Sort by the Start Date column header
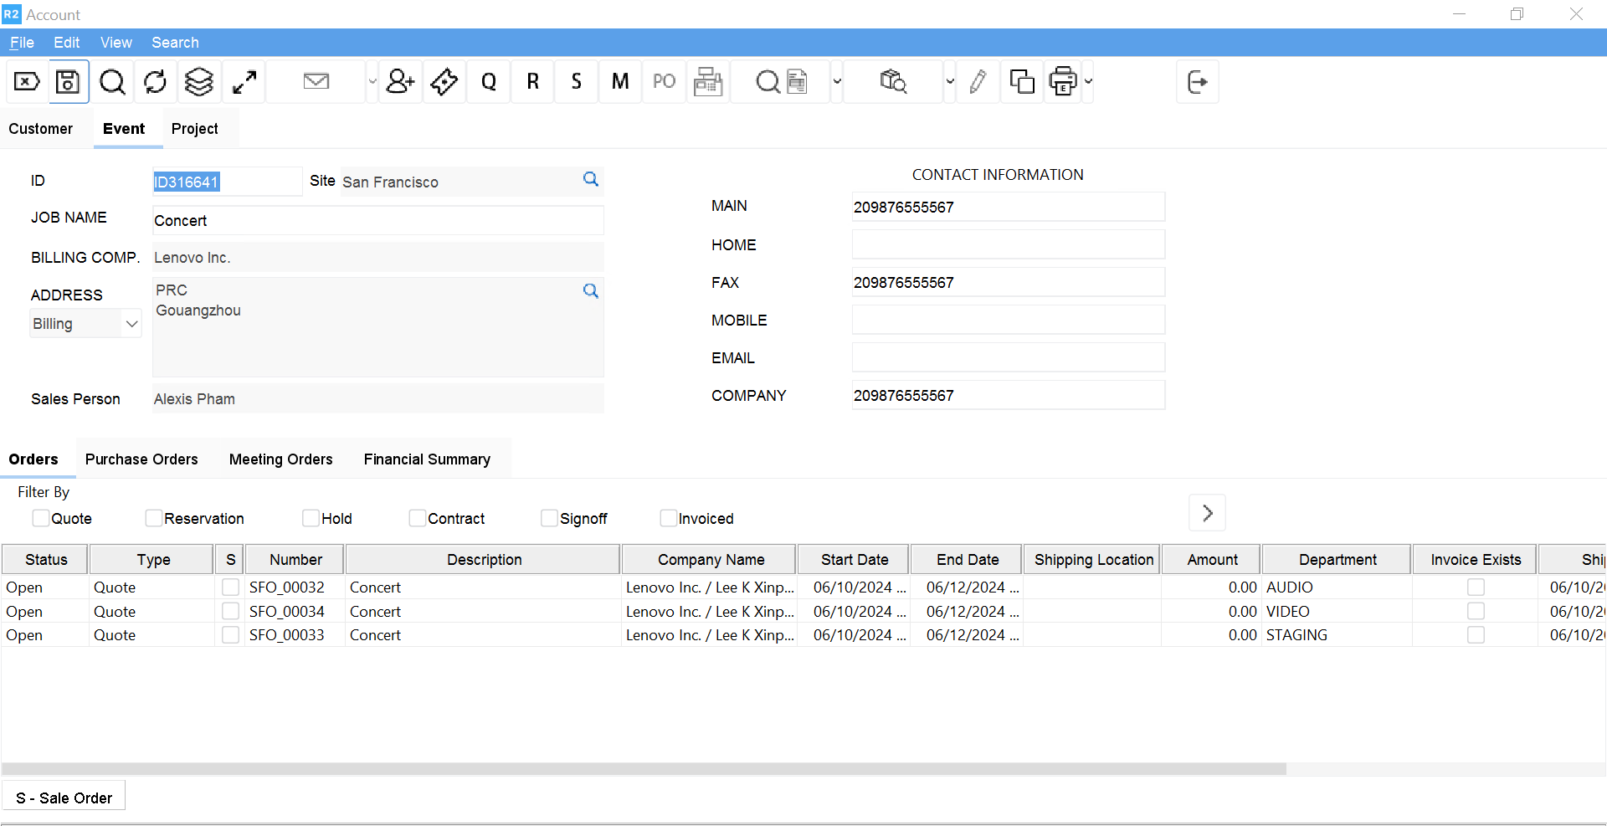Image resolution: width=1607 pixels, height=826 pixels. click(x=854, y=560)
